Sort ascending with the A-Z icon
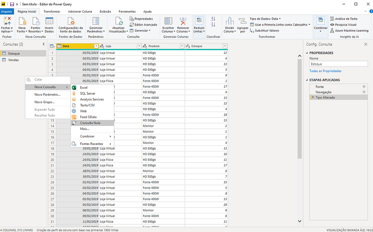373x232 pixels. click(x=213, y=19)
